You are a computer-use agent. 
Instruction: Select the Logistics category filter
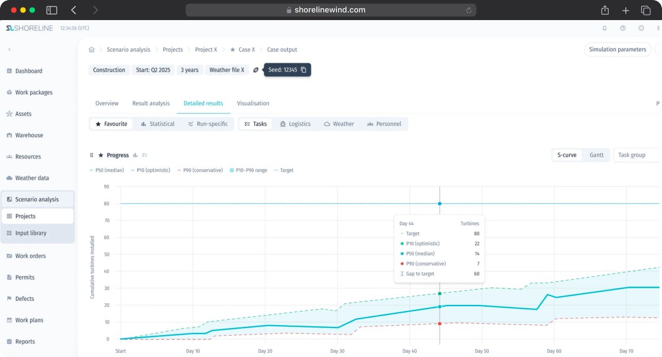coord(295,124)
